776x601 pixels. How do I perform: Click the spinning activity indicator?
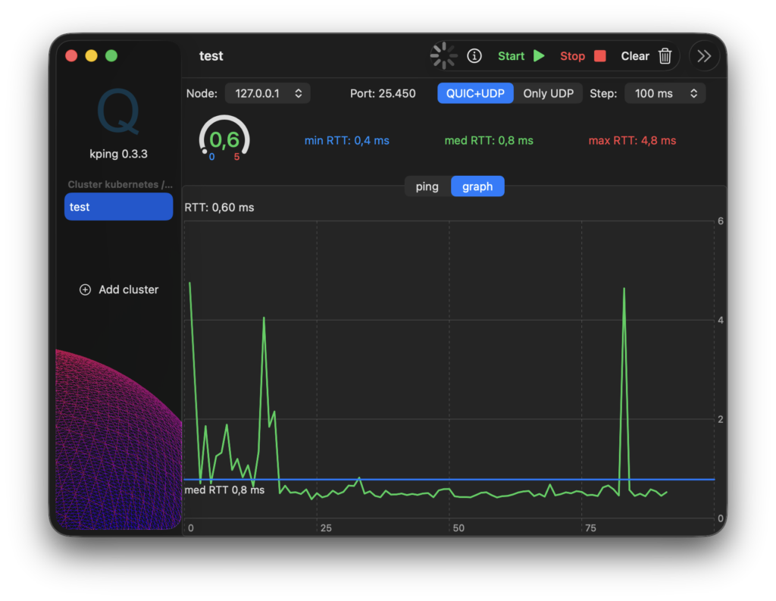tap(444, 56)
